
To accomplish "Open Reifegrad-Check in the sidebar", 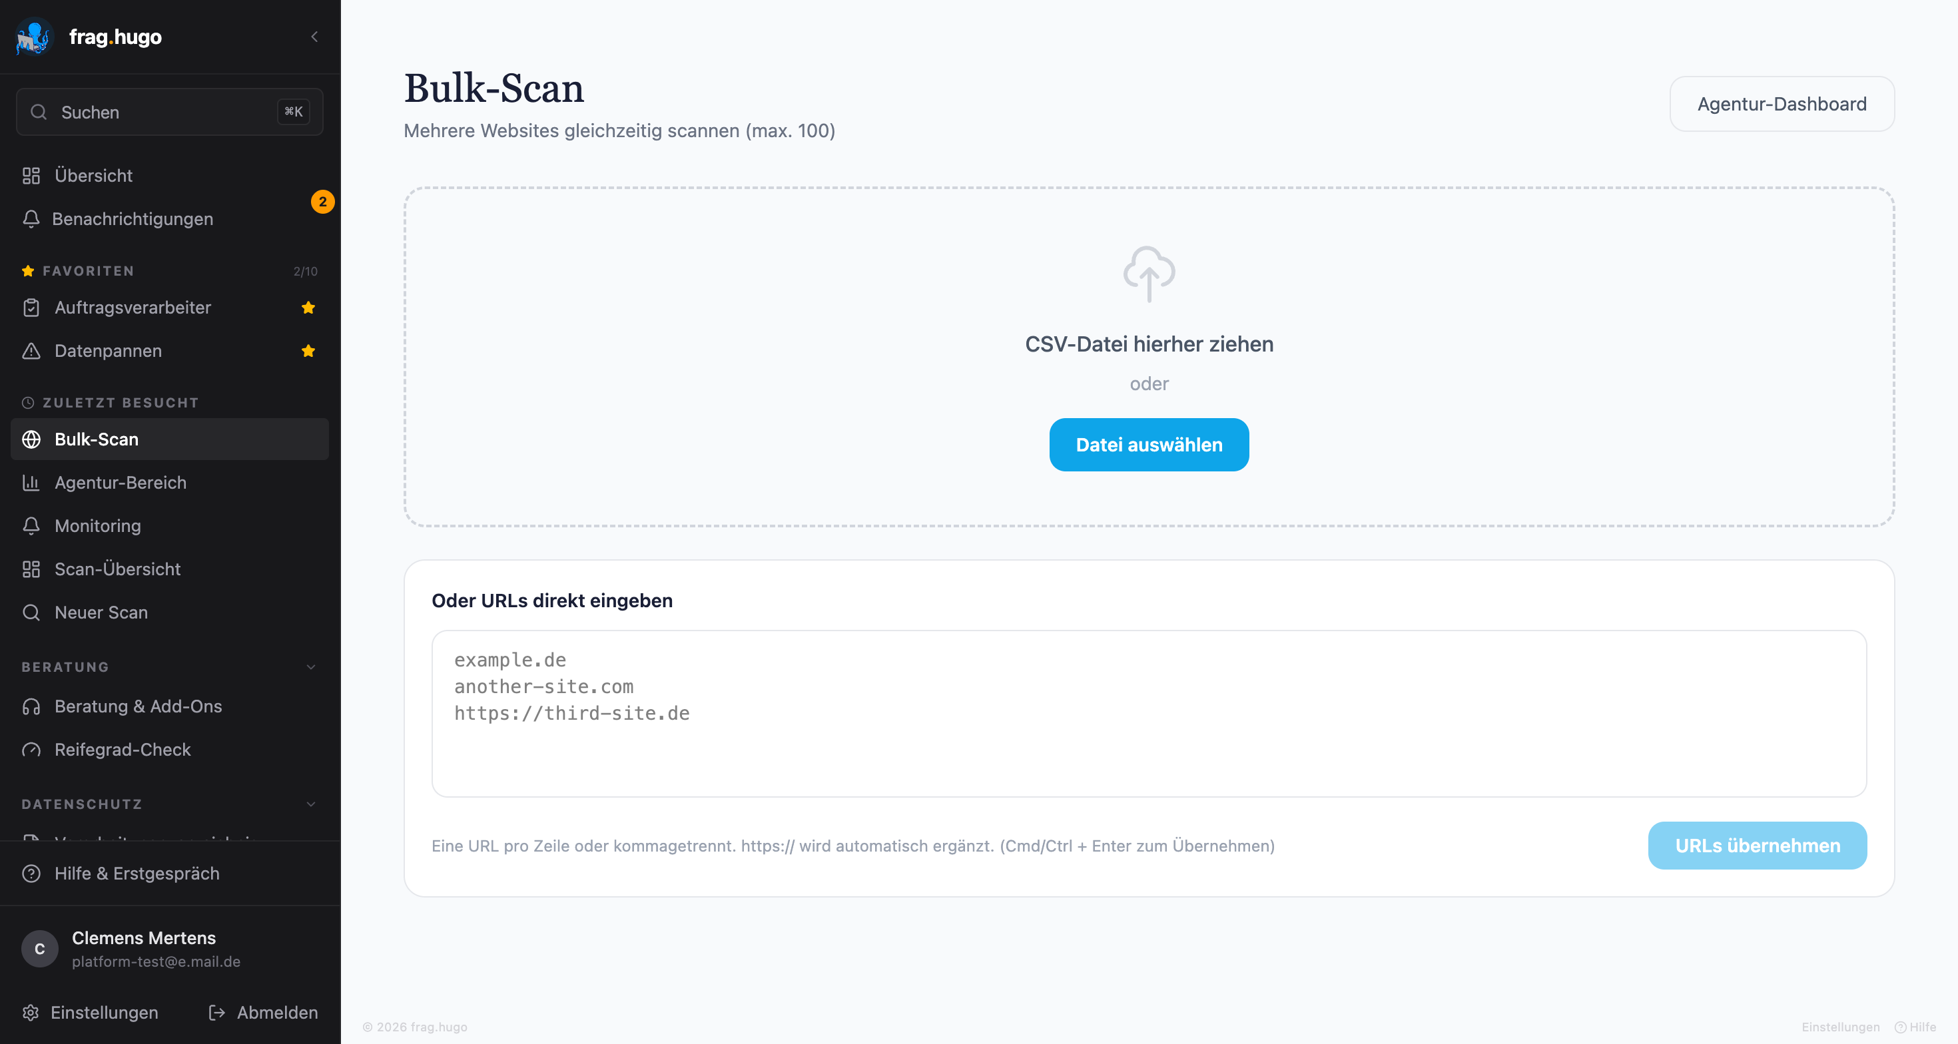I will 170,750.
